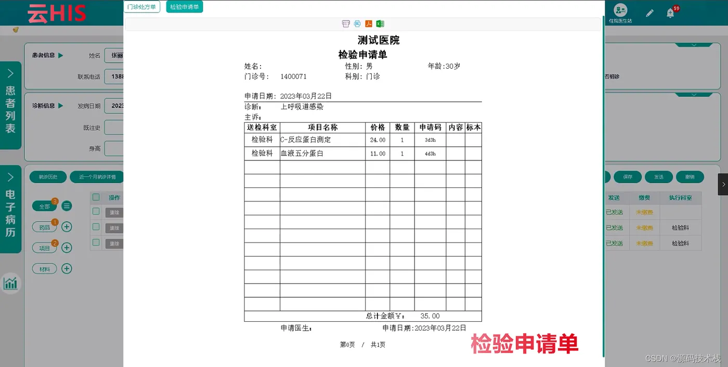This screenshot has height=367, width=728.
Task: Click the 身高 input field
Action: (114, 148)
